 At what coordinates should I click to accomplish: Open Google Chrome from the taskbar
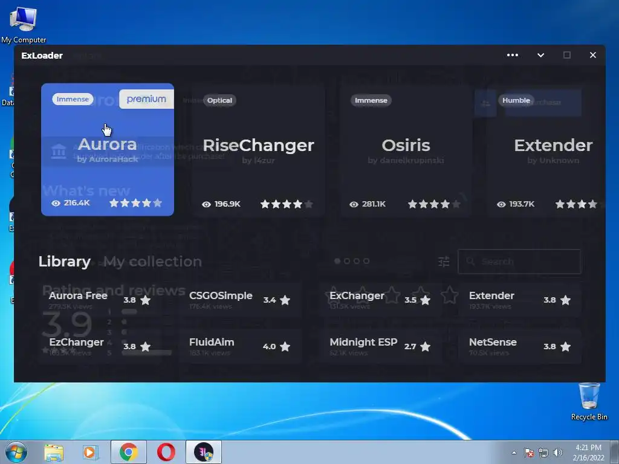coord(129,452)
